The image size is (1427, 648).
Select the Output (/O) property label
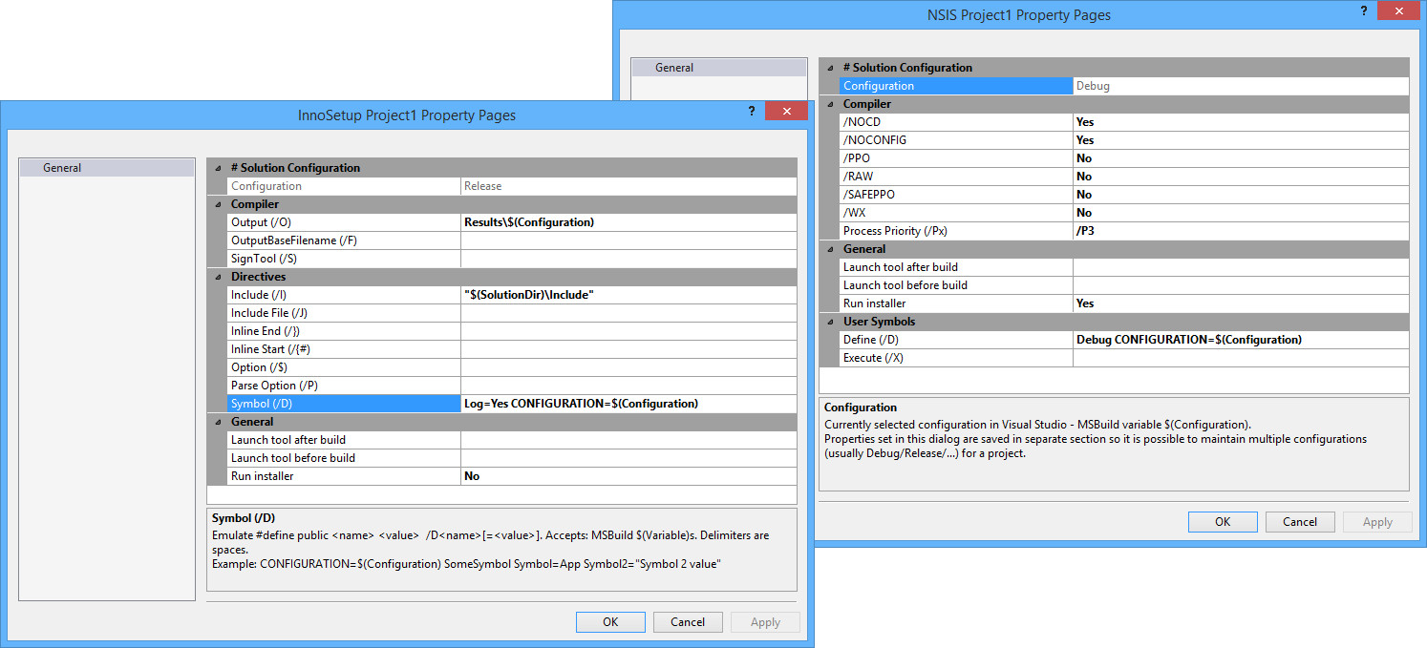click(x=344, y=222)
